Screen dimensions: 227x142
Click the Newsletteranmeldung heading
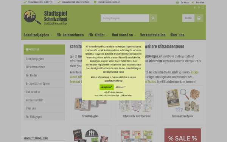(x=36, y=138)
